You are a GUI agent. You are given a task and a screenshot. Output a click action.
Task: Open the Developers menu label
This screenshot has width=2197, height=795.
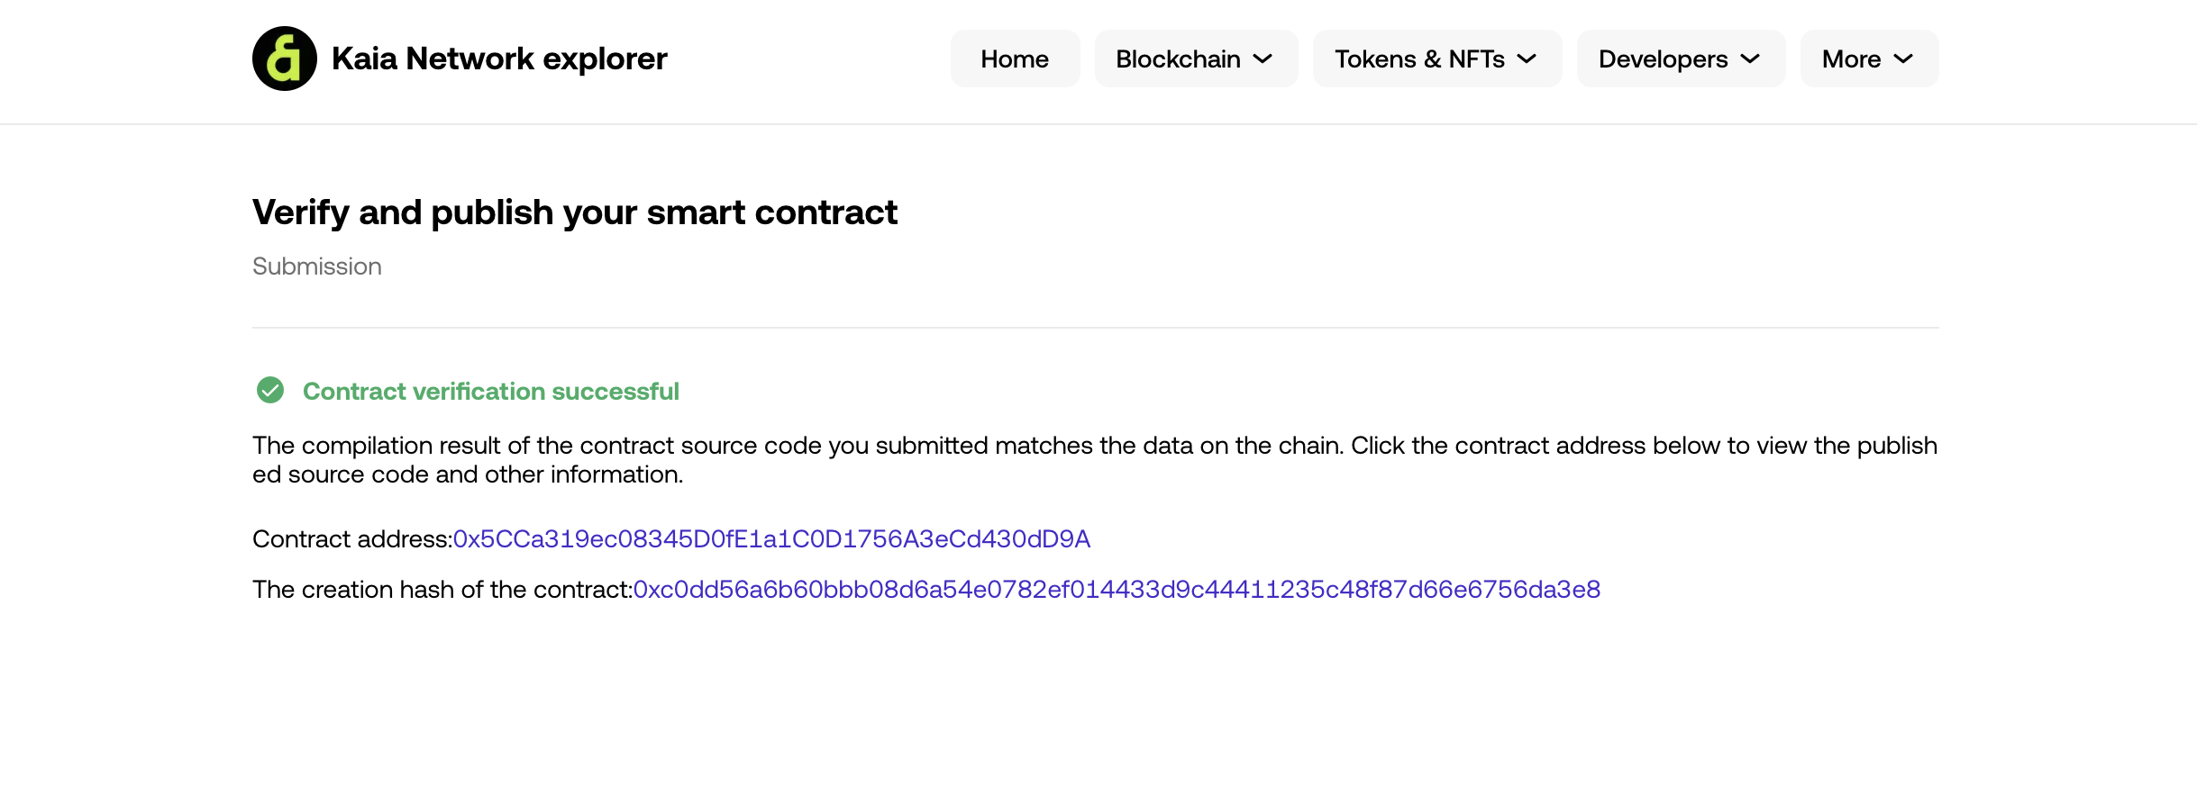[1663, 59]
